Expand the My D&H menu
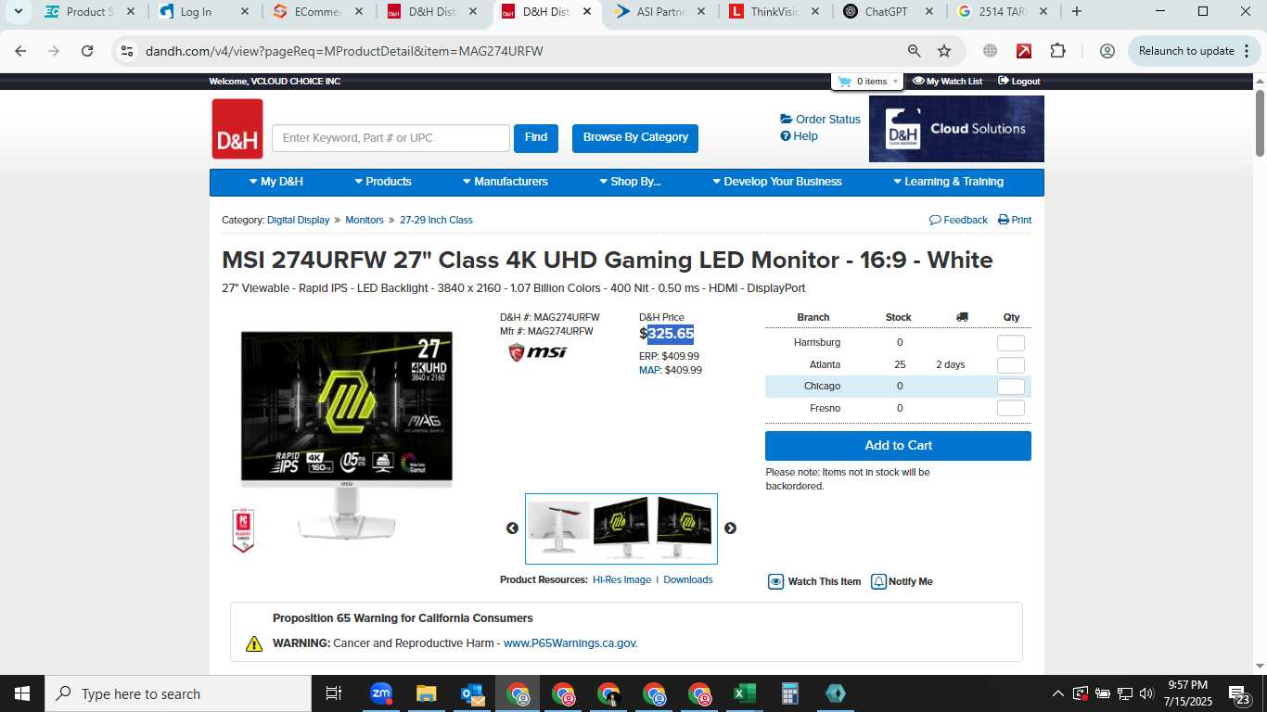The width and height of the screenshot is (1267, 712). (276, 182)
